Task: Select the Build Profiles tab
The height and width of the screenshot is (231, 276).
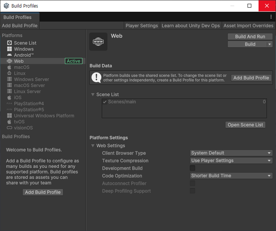Action: [20, 17]
